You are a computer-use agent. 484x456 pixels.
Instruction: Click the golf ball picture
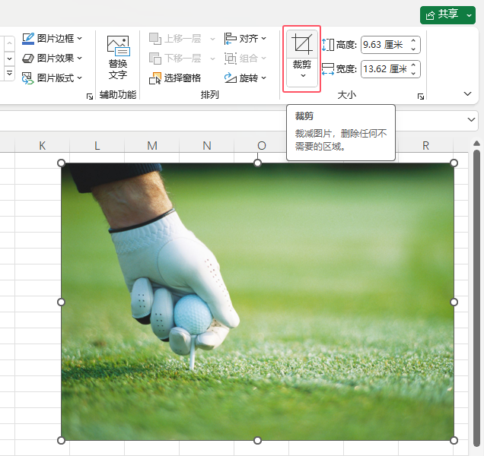pos(257,302)
